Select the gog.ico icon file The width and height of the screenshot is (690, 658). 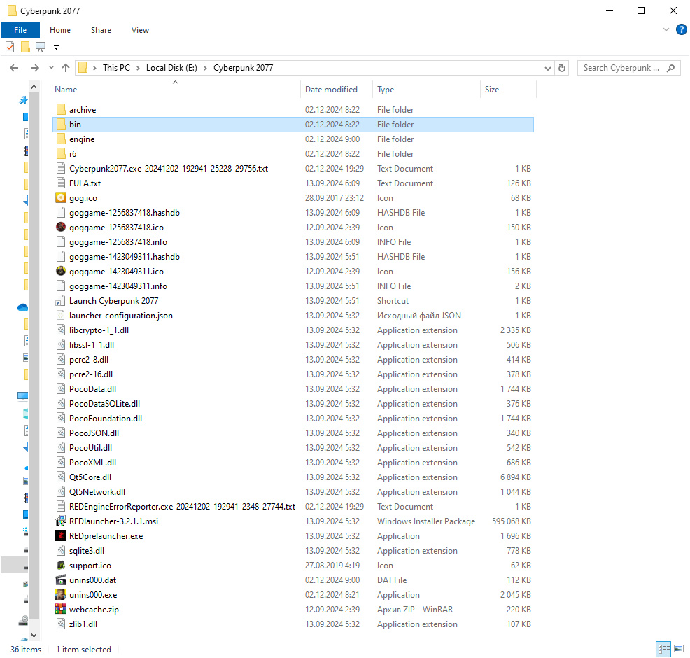pyautogui.click(x=61, y=198)
